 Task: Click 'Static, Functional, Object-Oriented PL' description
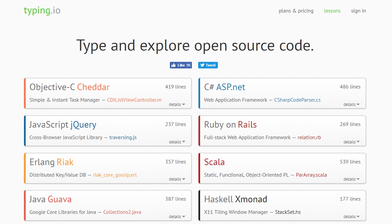tap(246, 175)
